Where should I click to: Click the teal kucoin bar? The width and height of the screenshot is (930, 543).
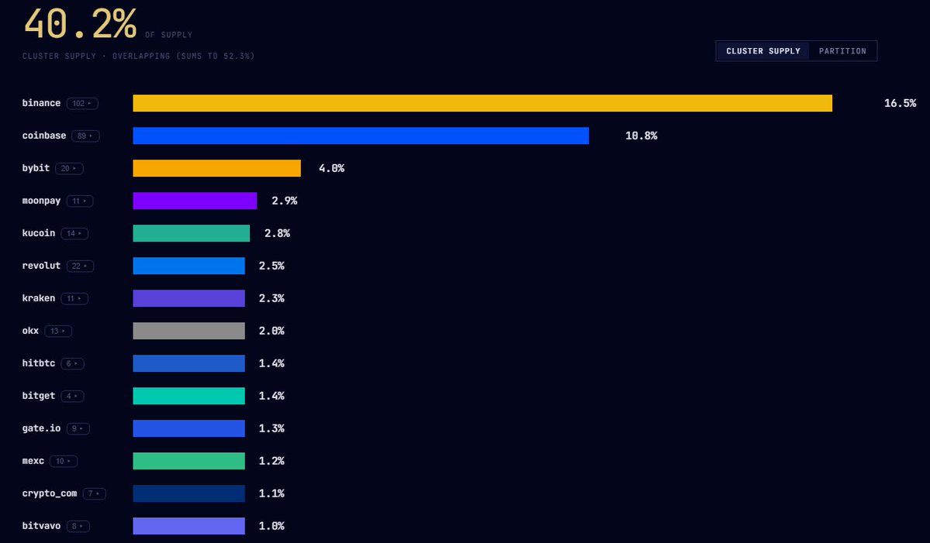point(191,233)
